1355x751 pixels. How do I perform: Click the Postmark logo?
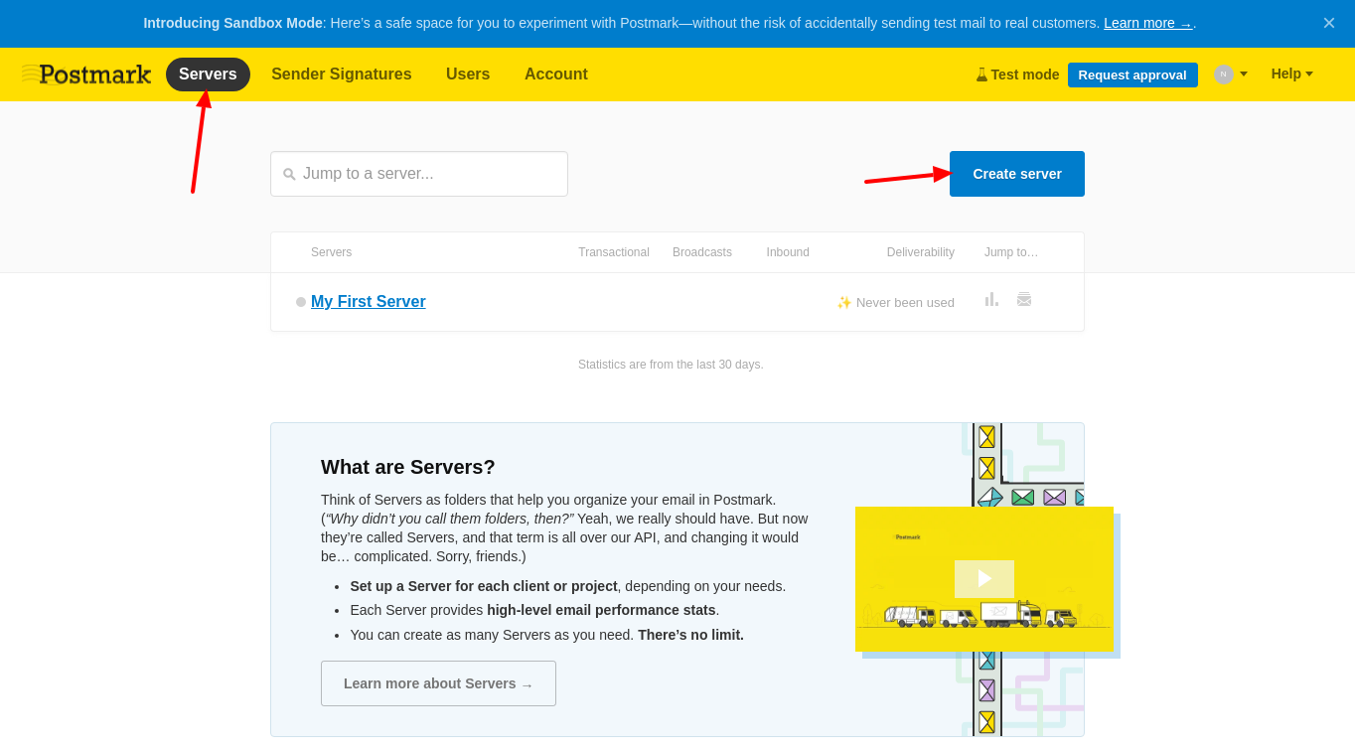(x=86, y=75)
